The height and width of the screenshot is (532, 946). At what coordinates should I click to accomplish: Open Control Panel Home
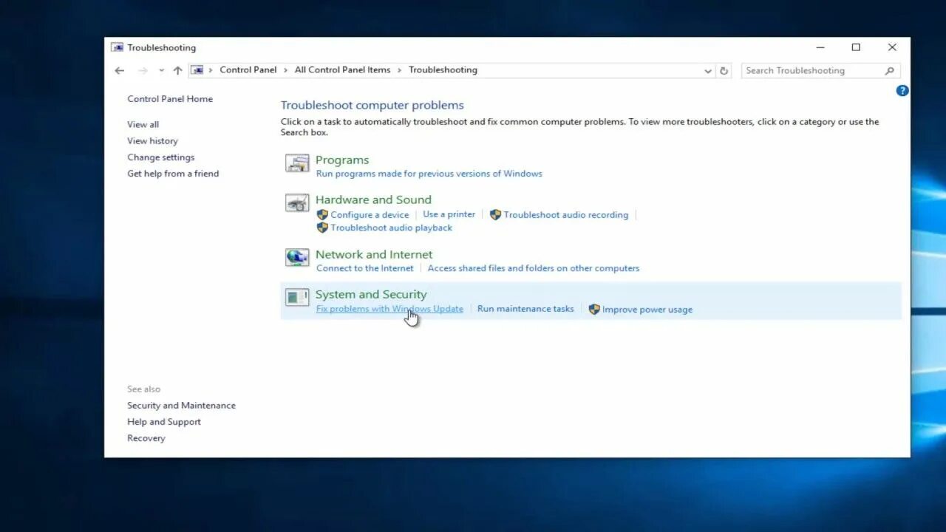(x=170, y=99)
